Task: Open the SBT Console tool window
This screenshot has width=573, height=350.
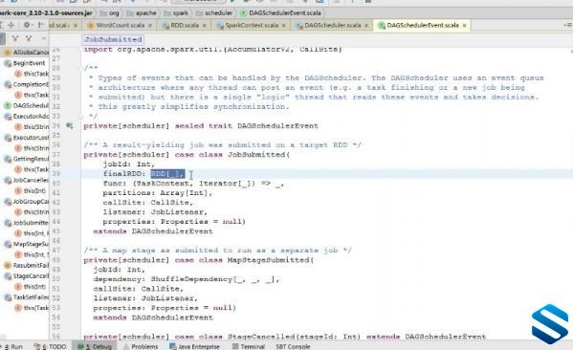Action: tap(293, 346)
